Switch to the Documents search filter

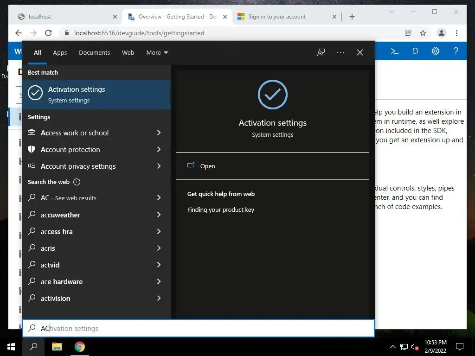pos(94,53)
